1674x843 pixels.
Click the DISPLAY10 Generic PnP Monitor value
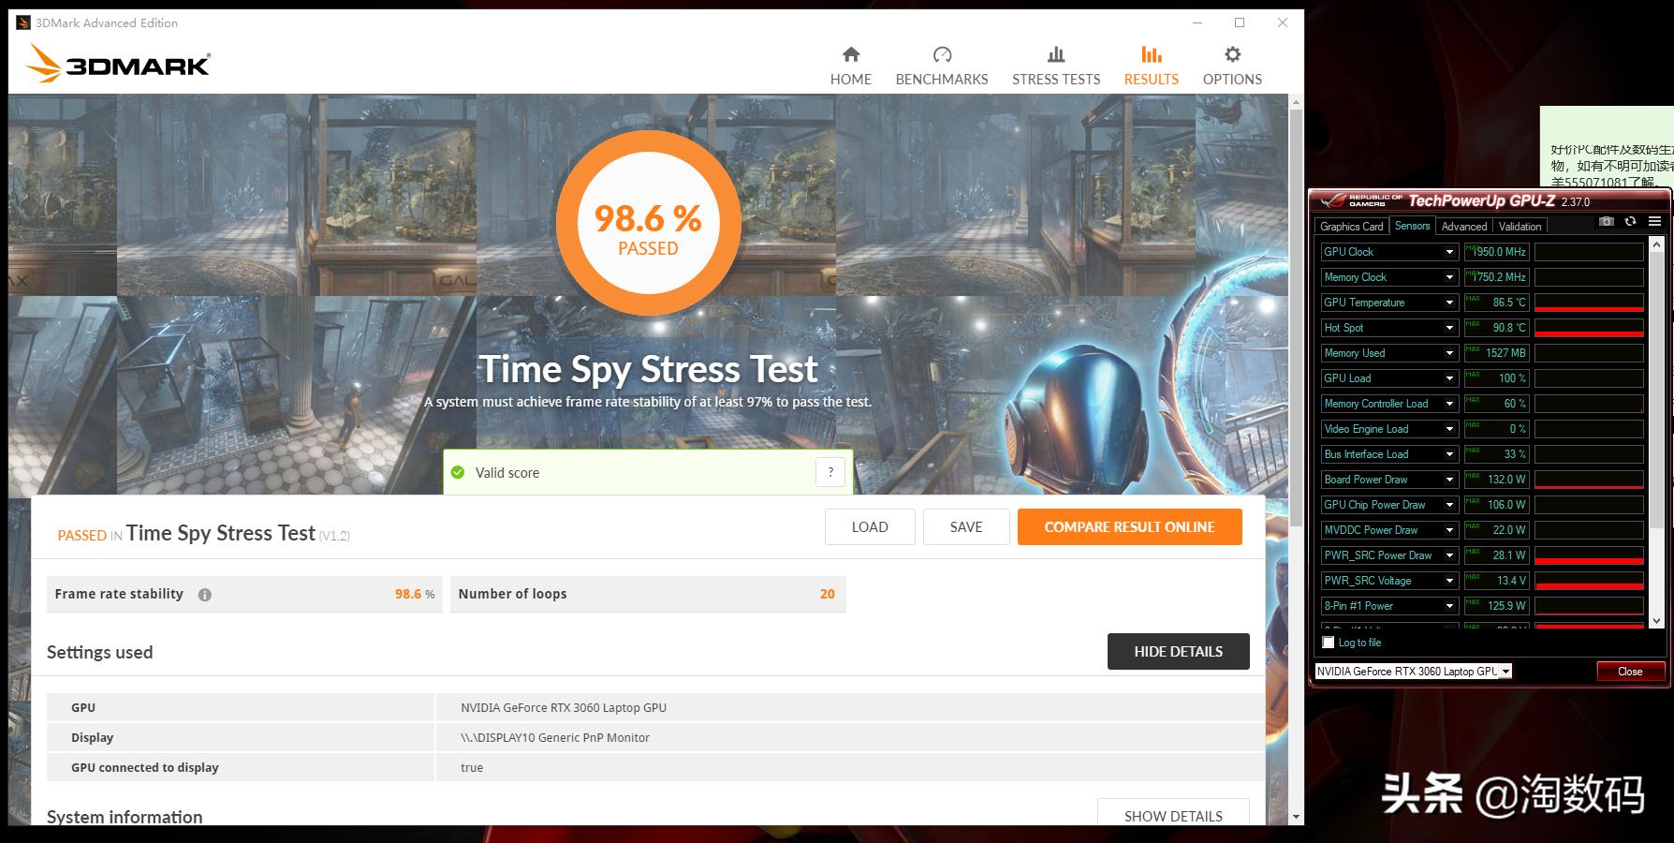point(555,738)
